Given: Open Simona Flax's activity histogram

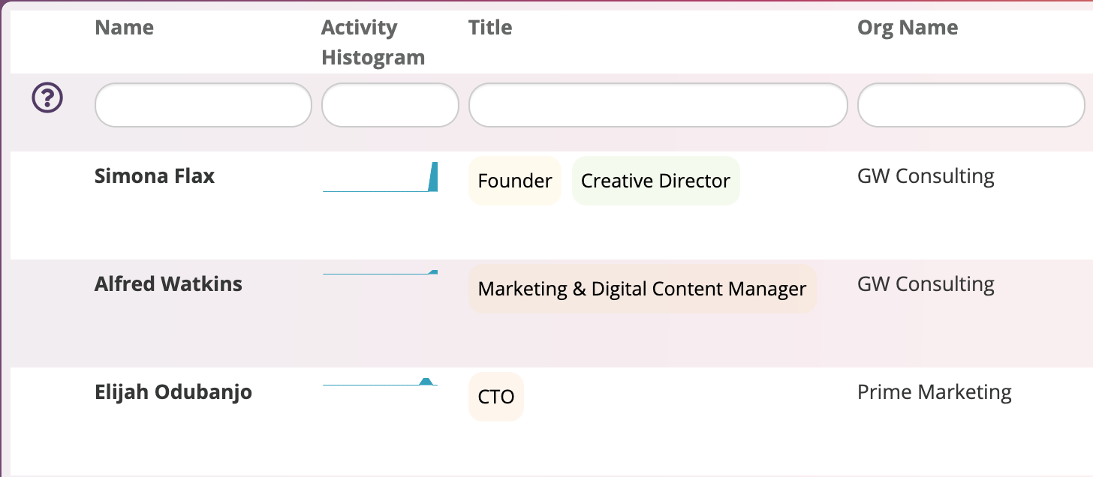Looking at the screenshot, I should (x=381, y=177).
